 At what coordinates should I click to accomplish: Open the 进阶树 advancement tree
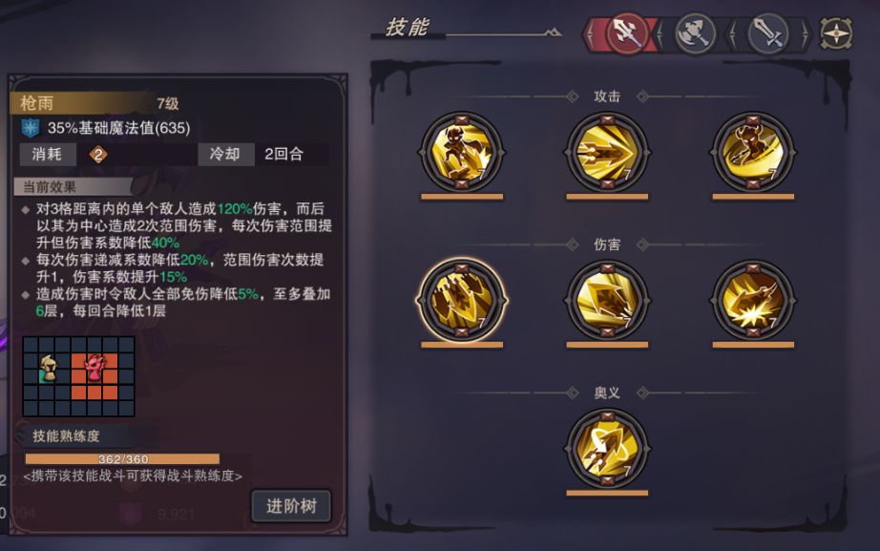click(291, 506)
